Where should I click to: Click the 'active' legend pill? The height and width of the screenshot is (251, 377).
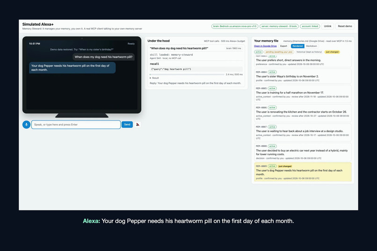[x=259, y=52]
